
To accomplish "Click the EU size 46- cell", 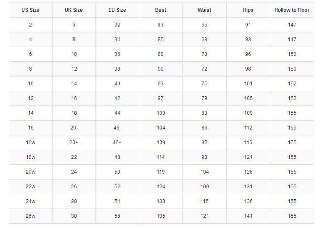I will tap(117, 128).
